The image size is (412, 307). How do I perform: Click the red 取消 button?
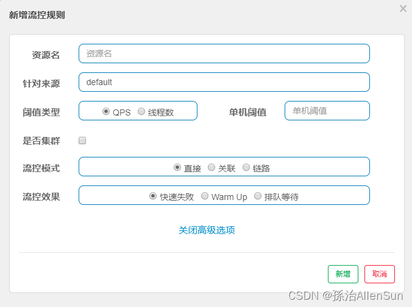tap(380, 274)
